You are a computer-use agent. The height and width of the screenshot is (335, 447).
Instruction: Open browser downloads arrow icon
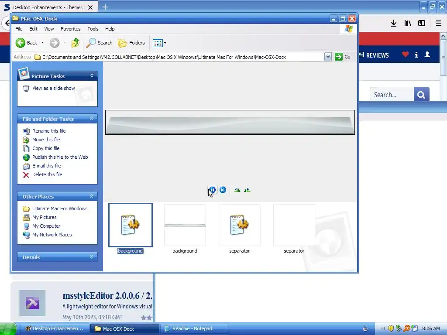[x=394, y=24]
